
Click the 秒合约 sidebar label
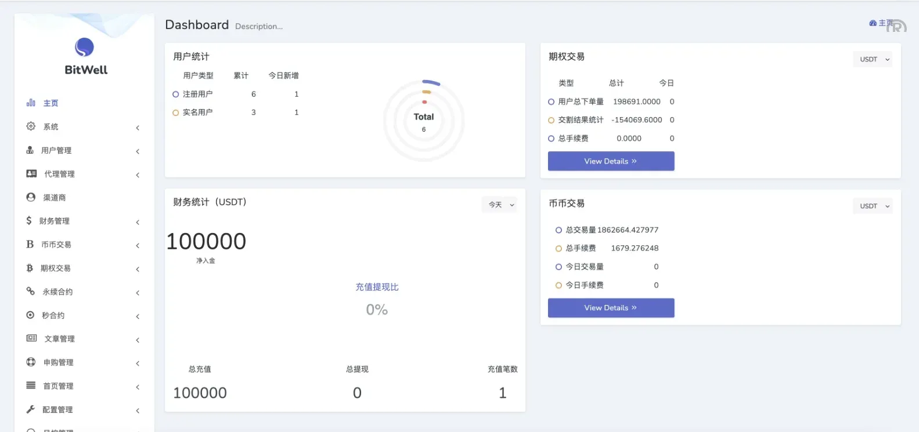[53, 315]
